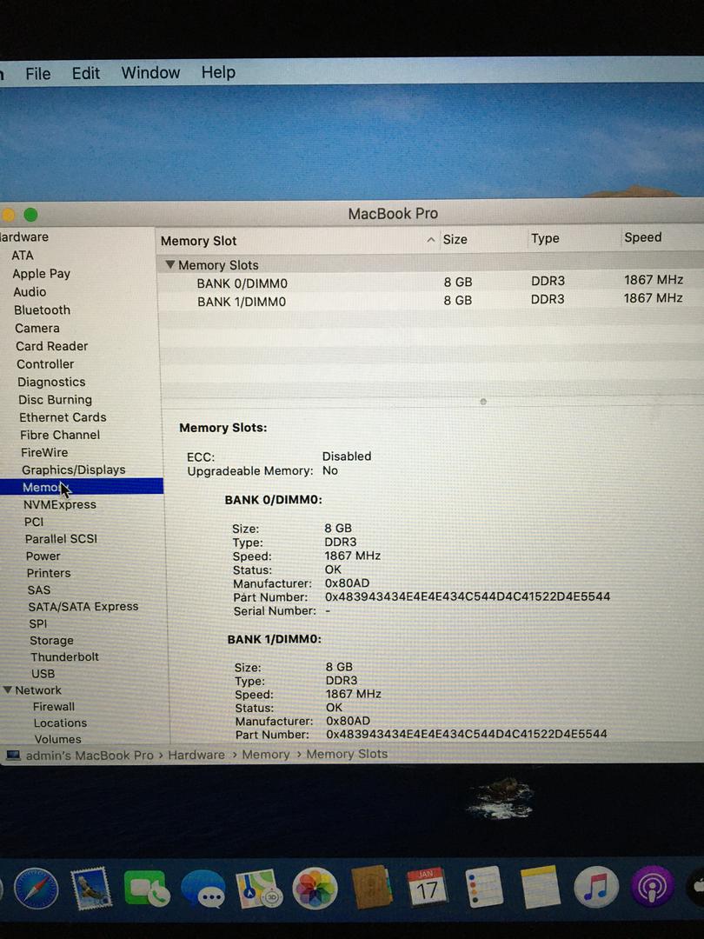Open the Notes app in the Dock
Screen dimensions: 704x939
coord(540,887)
